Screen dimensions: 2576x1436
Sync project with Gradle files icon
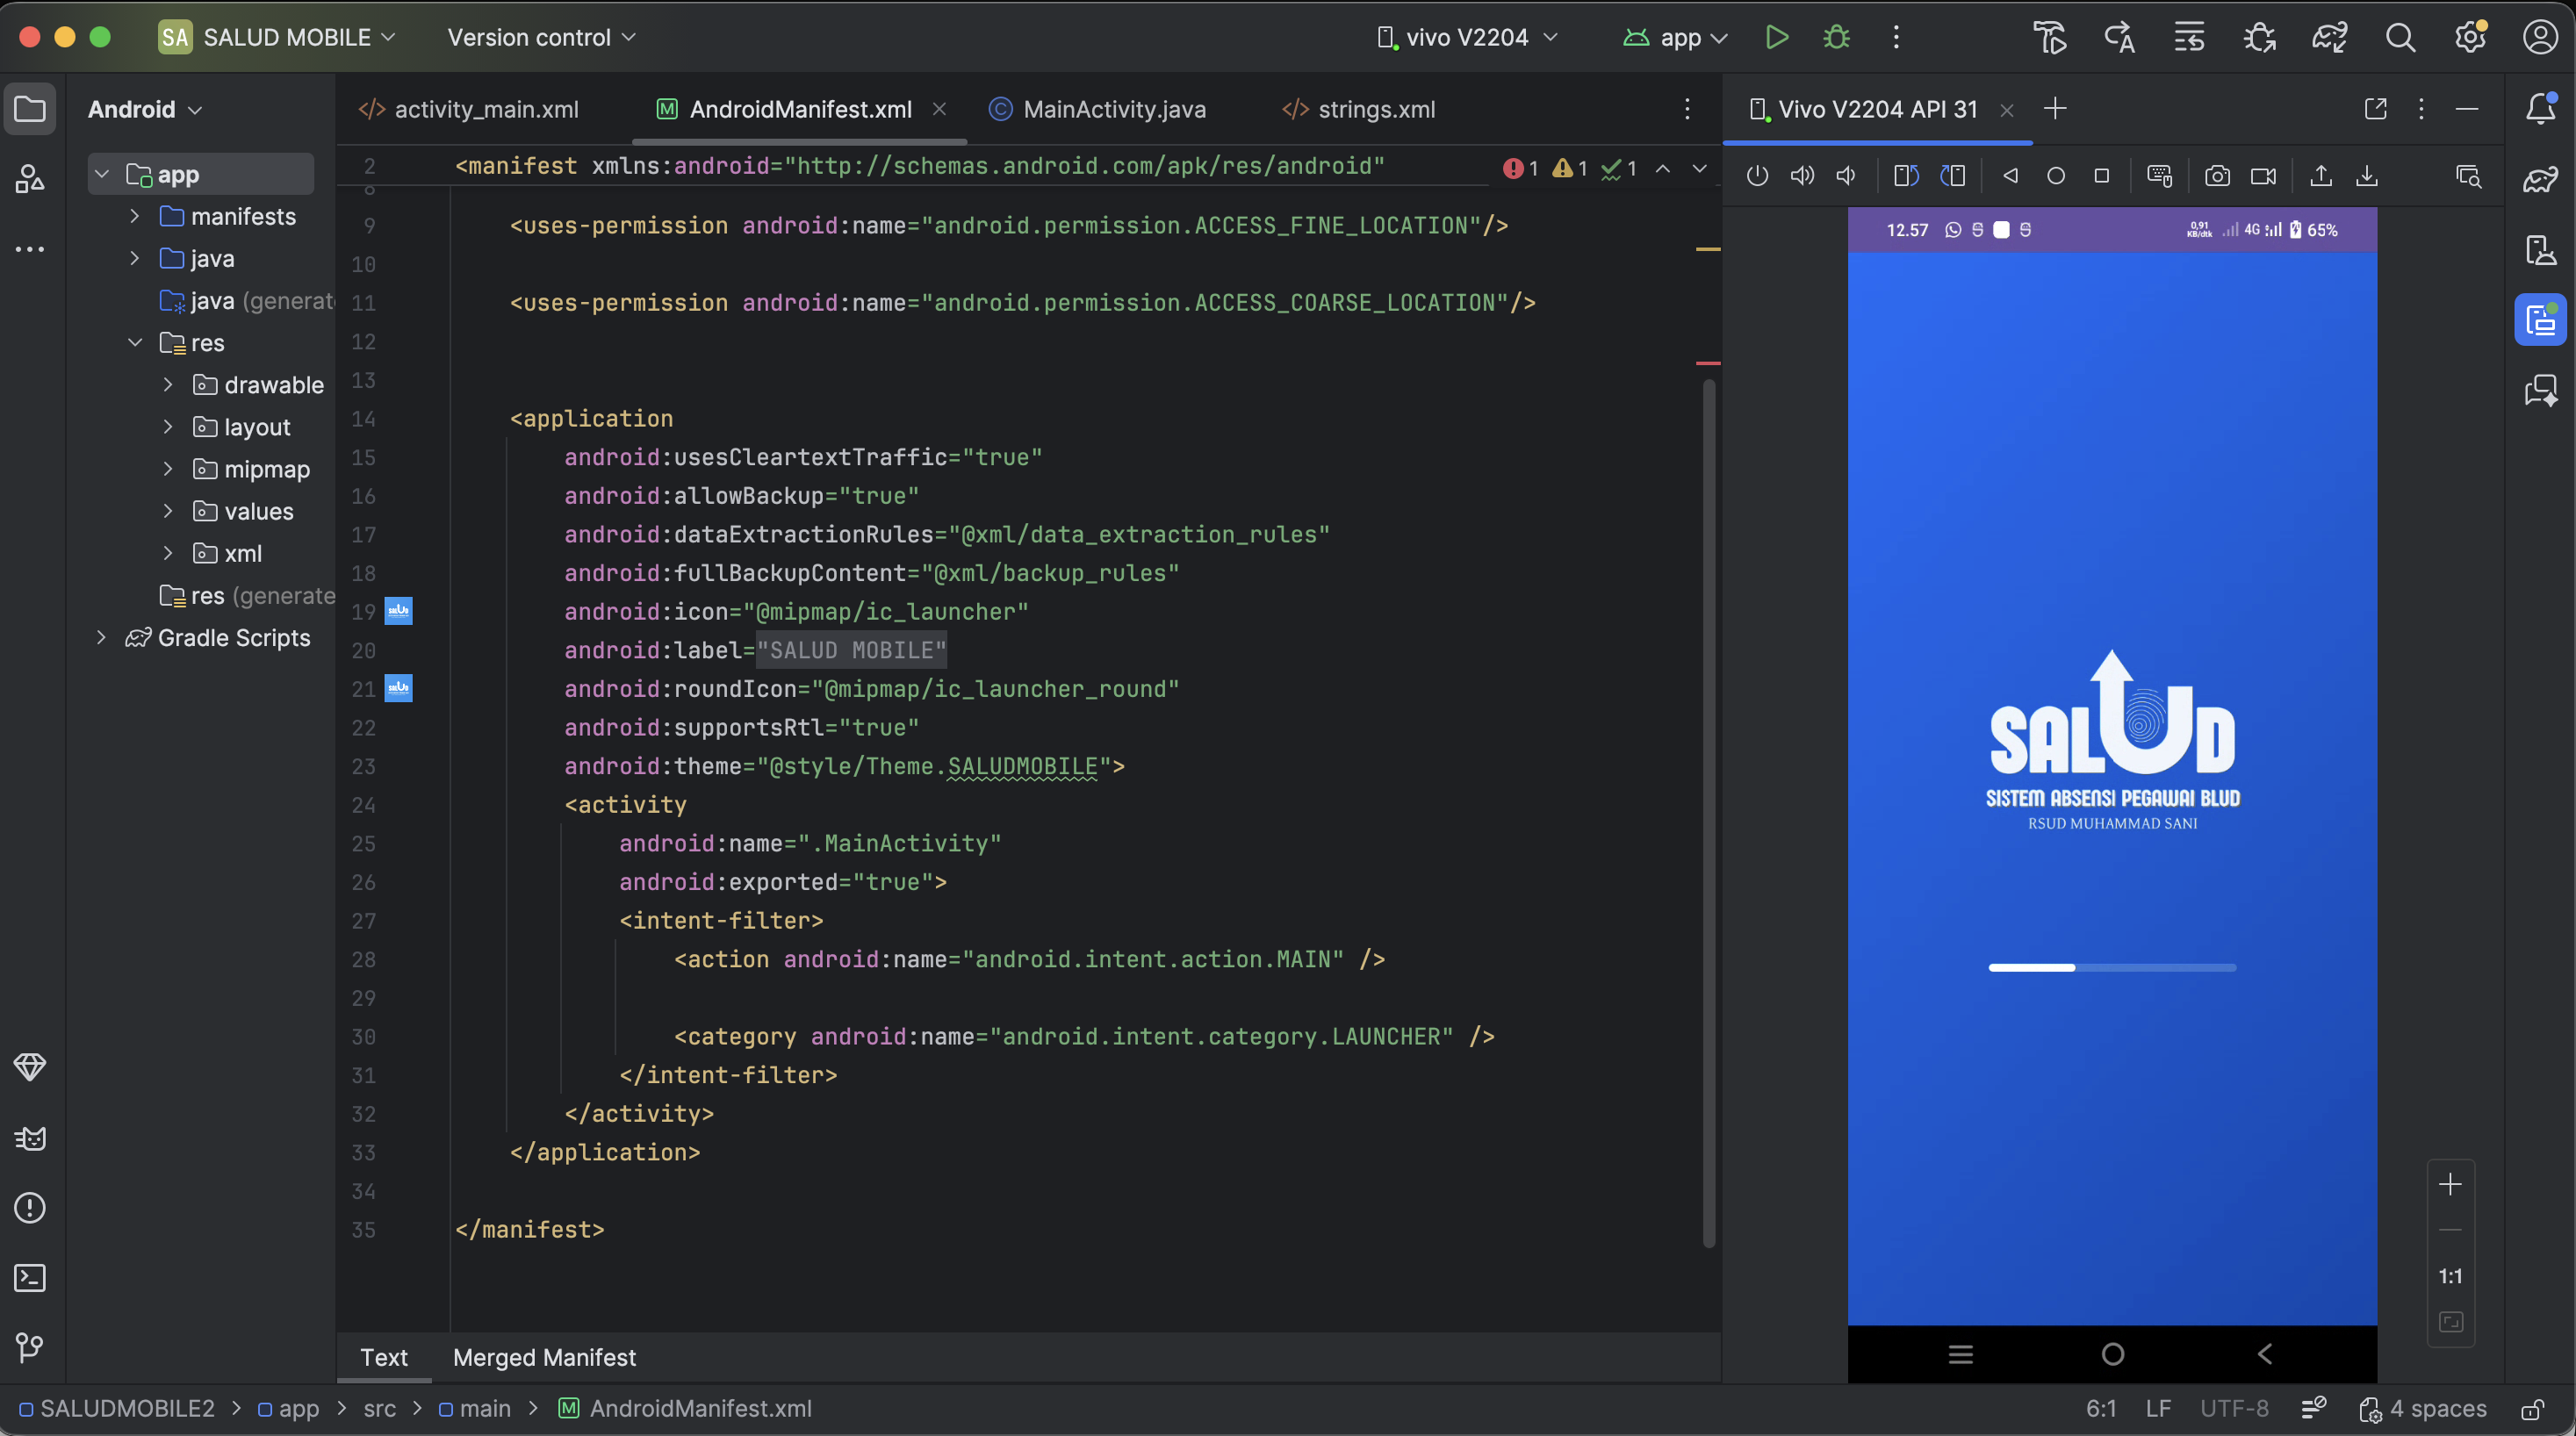tap(2329, 38)
